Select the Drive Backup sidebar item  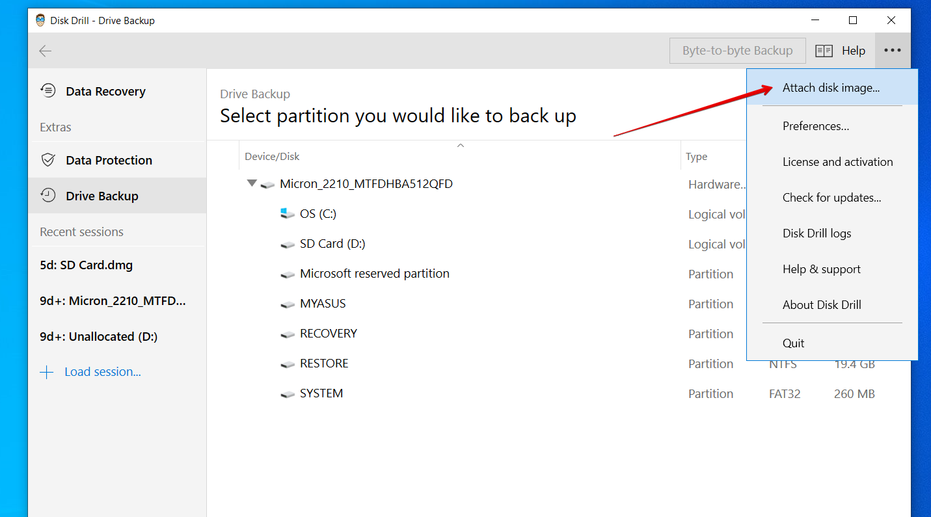[x=117, y=196]
